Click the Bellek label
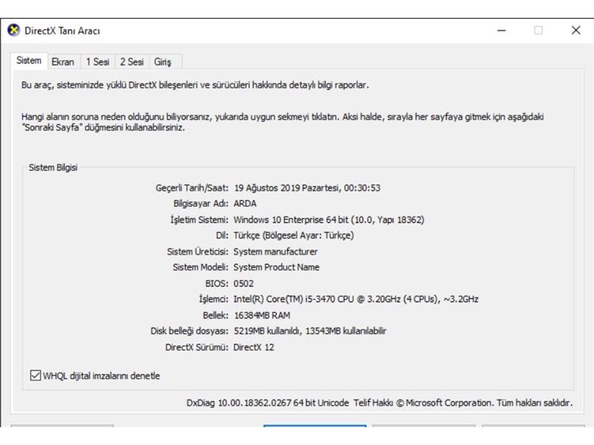Viewport: 594px width, 445px height. point(215,315)
